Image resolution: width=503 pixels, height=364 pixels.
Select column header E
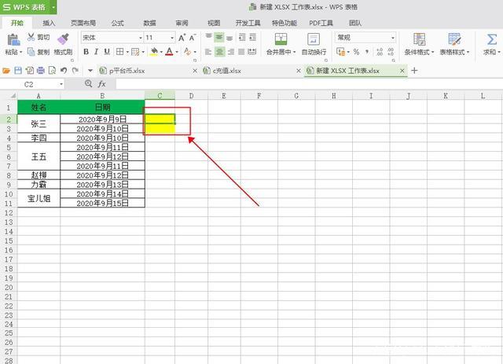tap(224, 96)
